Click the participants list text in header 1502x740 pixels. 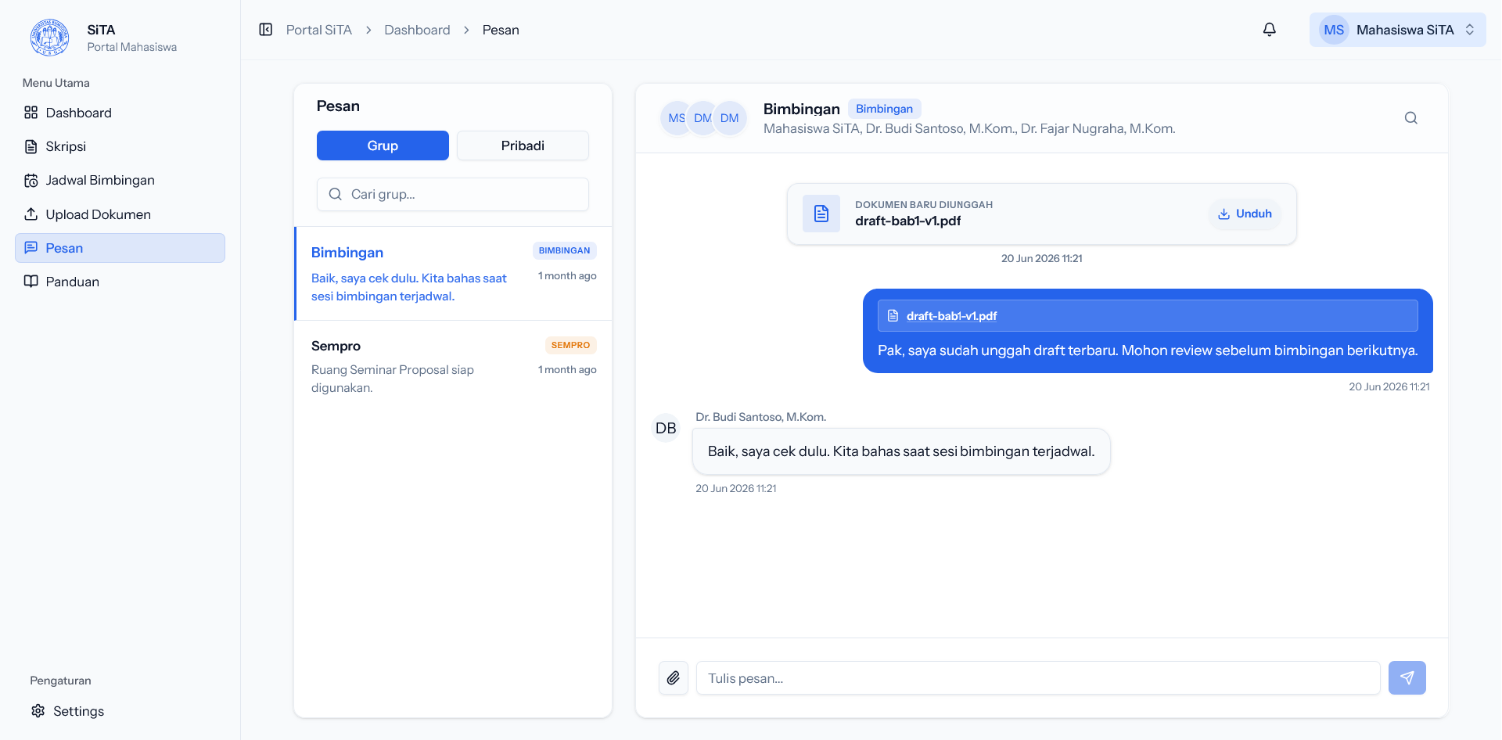coord(969,128)
